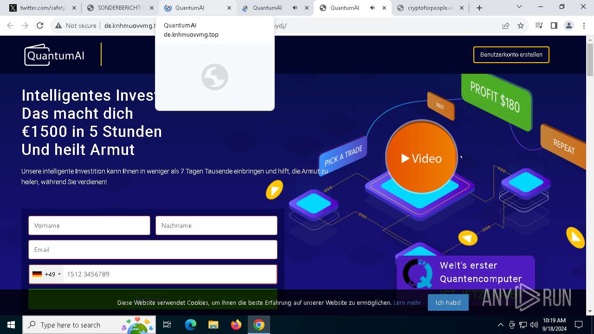Open the taskbar clock and date
This screenshot has height=334, width=594.
point(554,325)
